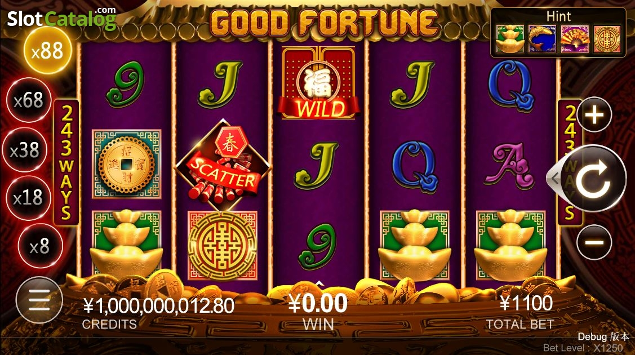This screenshot has width=635, height=355.
Task: Increase the bet with the plus button
Action: click(x=594, y=115)
